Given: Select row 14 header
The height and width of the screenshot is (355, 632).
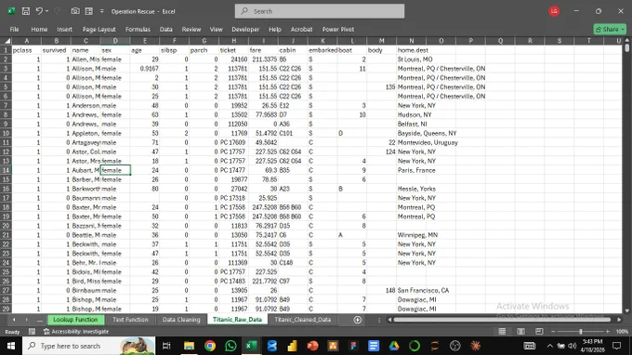Looking at the screenshot, I should point(6,170).
